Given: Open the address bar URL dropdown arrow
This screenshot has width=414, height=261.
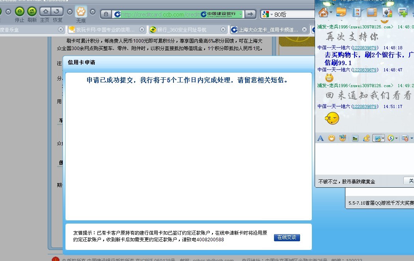Looking at the screenshot, I should coord(240,14).
